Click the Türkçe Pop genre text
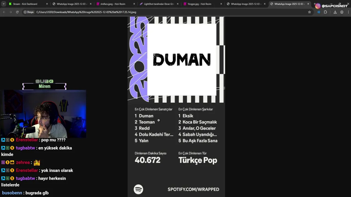This screenshot has height=197, width=351. coord(198,160)
